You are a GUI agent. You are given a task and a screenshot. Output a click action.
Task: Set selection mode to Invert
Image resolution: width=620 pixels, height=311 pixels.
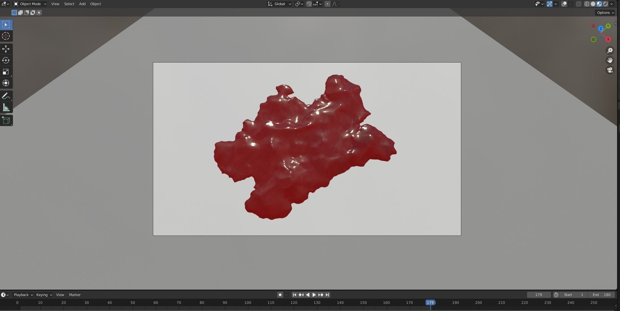pos(33,13)
